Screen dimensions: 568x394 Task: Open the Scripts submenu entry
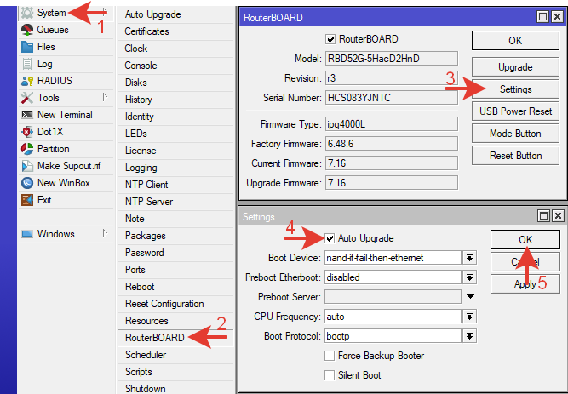175,372
